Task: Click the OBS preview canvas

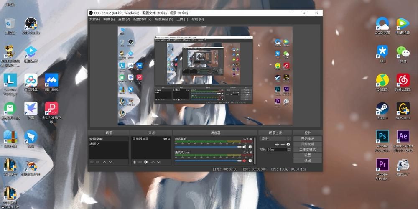Action: (x=205, y=76)
